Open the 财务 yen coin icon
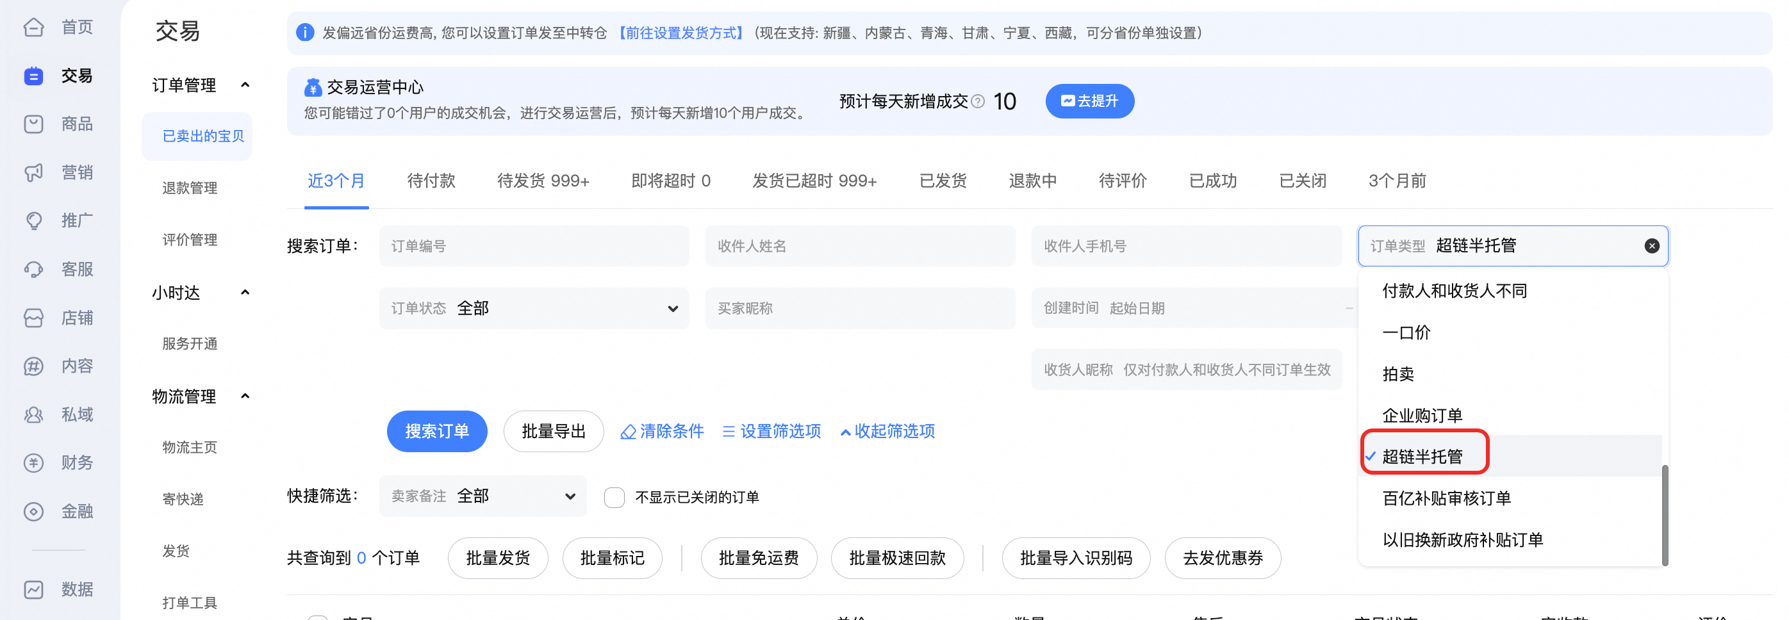Viewport: 1789px width, 620px height. [33, 462]
